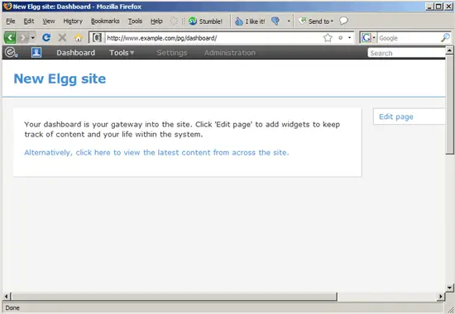Open the History menu
Viewport: 455px width, 314px height.
point(73,21)
